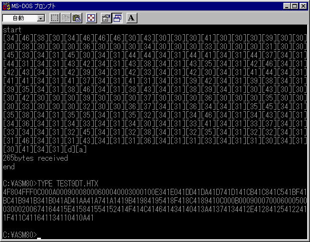The height and width of the screenshot is (242, 310).
Task: Minimize the MS-DOS prompt window
Action: (x=286, y=6)
